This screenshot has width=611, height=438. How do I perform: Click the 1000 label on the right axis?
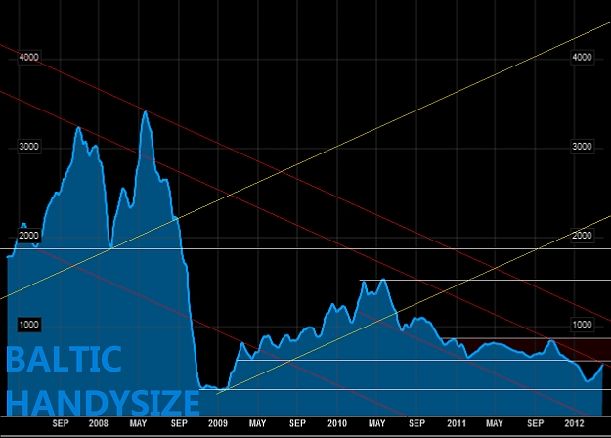[x=583, y=325]
